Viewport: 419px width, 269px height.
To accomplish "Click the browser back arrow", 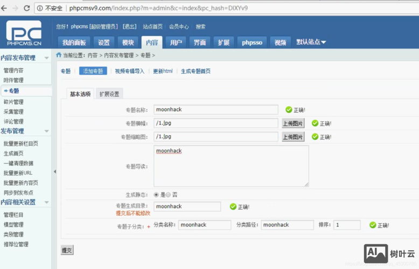I will click(x=4, y=8).
